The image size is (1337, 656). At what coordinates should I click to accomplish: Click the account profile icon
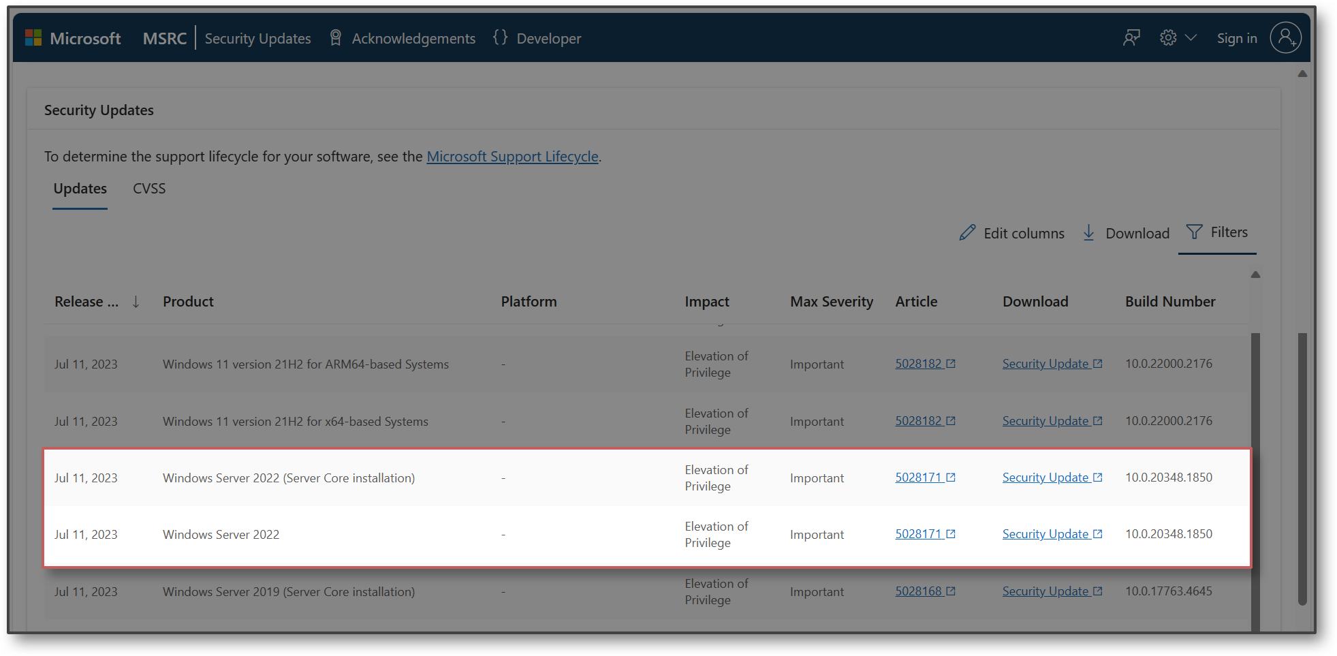point(1286,38)
